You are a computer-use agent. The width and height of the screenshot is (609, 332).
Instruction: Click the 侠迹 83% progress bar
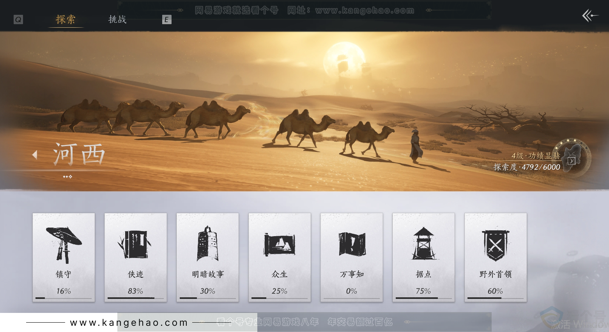click(136, 298)
